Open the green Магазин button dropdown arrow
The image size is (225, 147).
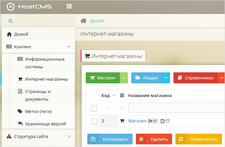coord(124,78)
